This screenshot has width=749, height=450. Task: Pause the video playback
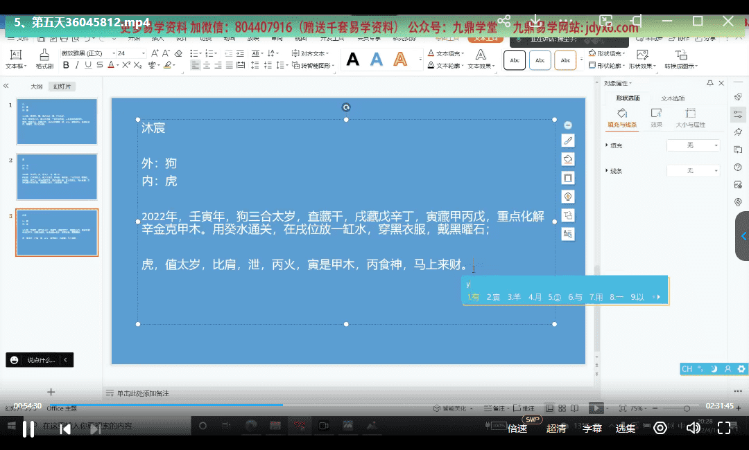coord(28,429)
